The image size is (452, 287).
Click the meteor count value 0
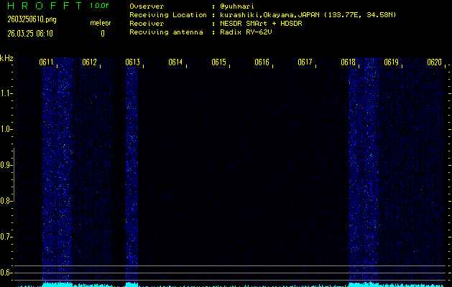point(103,34)
